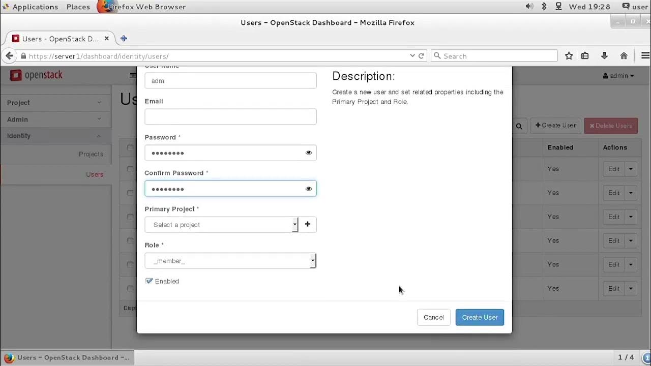Viewport: 651px width, 366px height.
Task: Reveal Confirm Password with its eye icon
Action: pos(309,189)
